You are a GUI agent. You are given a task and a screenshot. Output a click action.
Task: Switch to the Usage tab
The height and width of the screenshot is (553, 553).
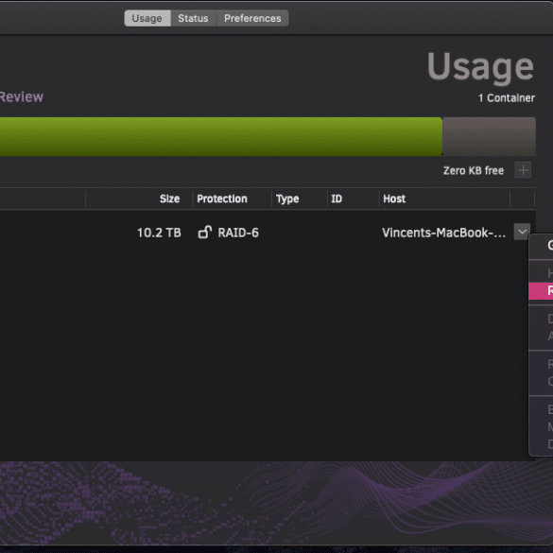point(147,18)
